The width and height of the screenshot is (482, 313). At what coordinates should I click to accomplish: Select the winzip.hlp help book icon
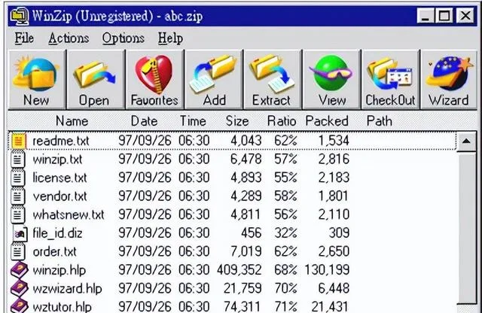coord(19,270)
